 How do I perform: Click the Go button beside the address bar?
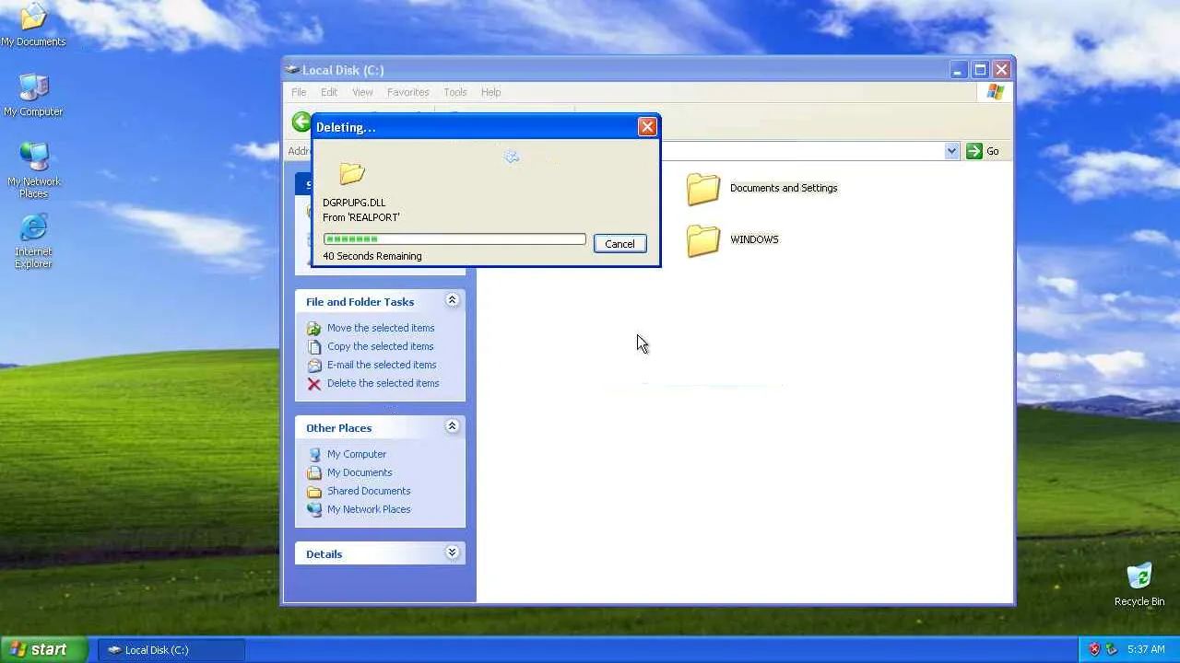(x=983, y=151)
